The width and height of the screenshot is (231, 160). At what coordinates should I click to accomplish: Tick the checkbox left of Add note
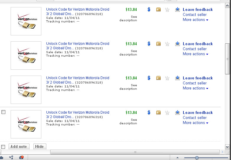click(3, 147)
